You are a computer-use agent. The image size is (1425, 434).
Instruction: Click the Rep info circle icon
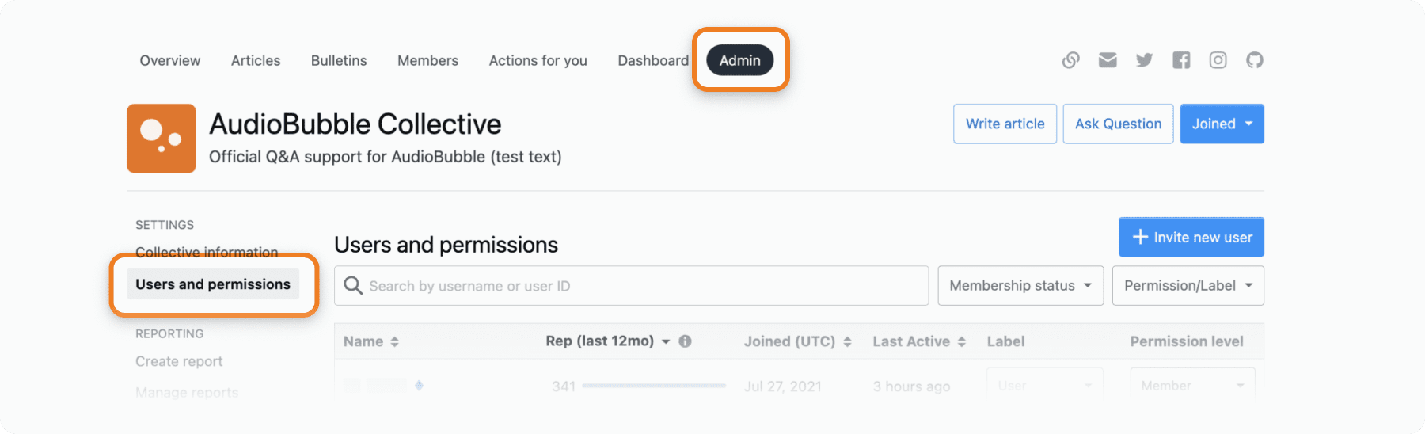(x=686, y=341)
